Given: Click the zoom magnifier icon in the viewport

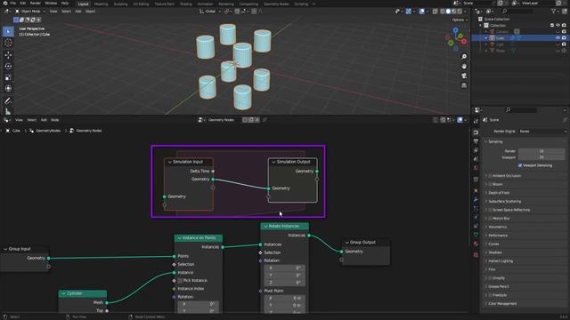Looking at the screenshot, I should click(464, 57).
